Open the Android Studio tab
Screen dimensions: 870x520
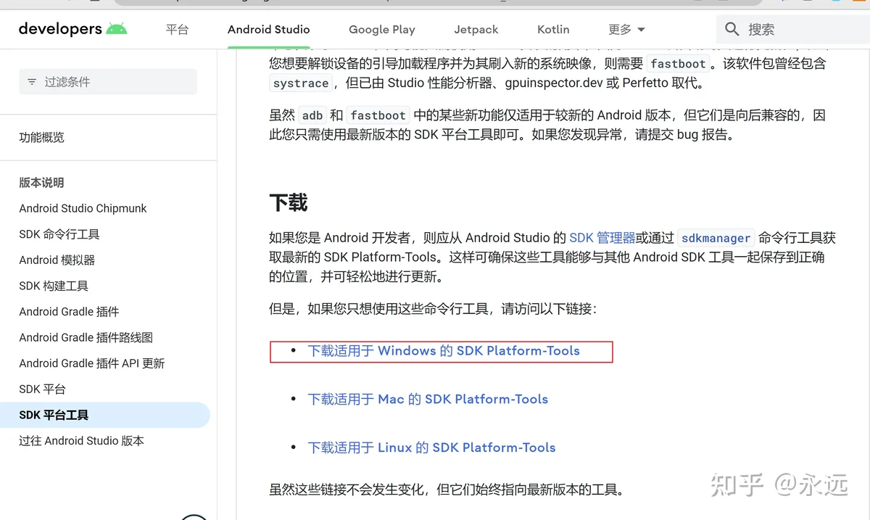pos(268,30)
